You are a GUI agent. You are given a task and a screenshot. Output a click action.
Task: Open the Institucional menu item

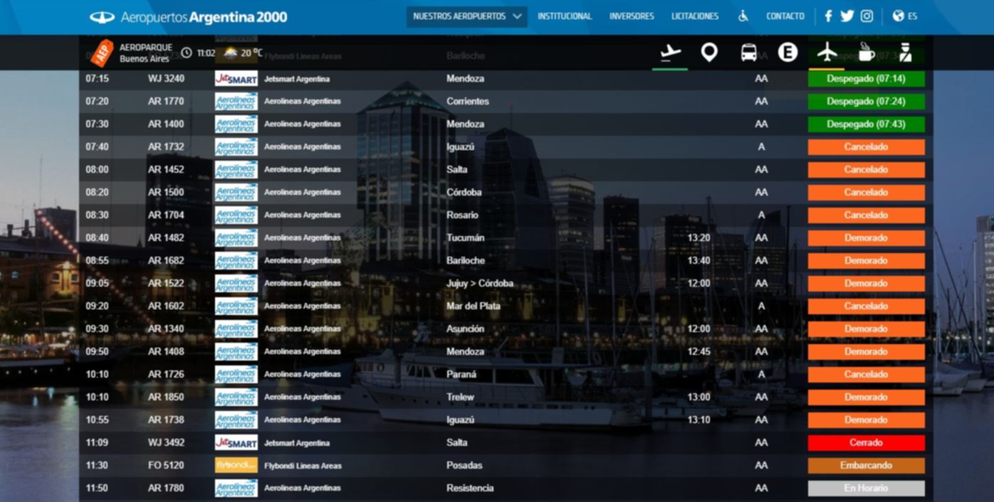coord(565,16)
